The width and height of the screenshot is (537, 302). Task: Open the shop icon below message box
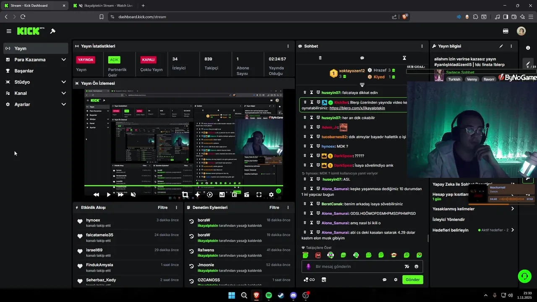323,280
